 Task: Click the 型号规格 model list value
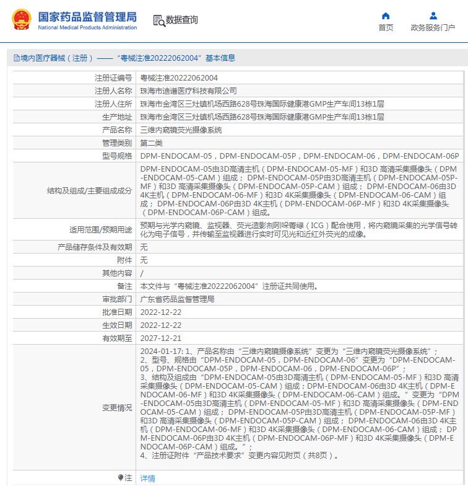[300, 156]
